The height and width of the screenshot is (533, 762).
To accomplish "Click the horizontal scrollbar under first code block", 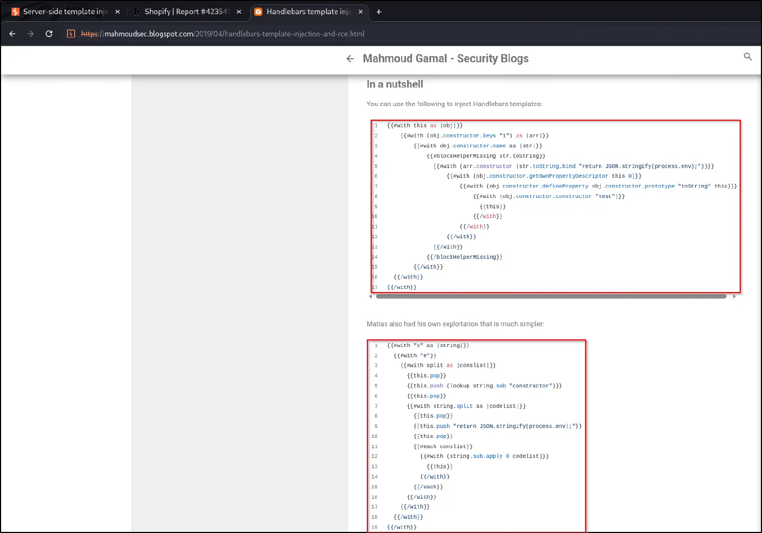I will click(x=551, y=296).
